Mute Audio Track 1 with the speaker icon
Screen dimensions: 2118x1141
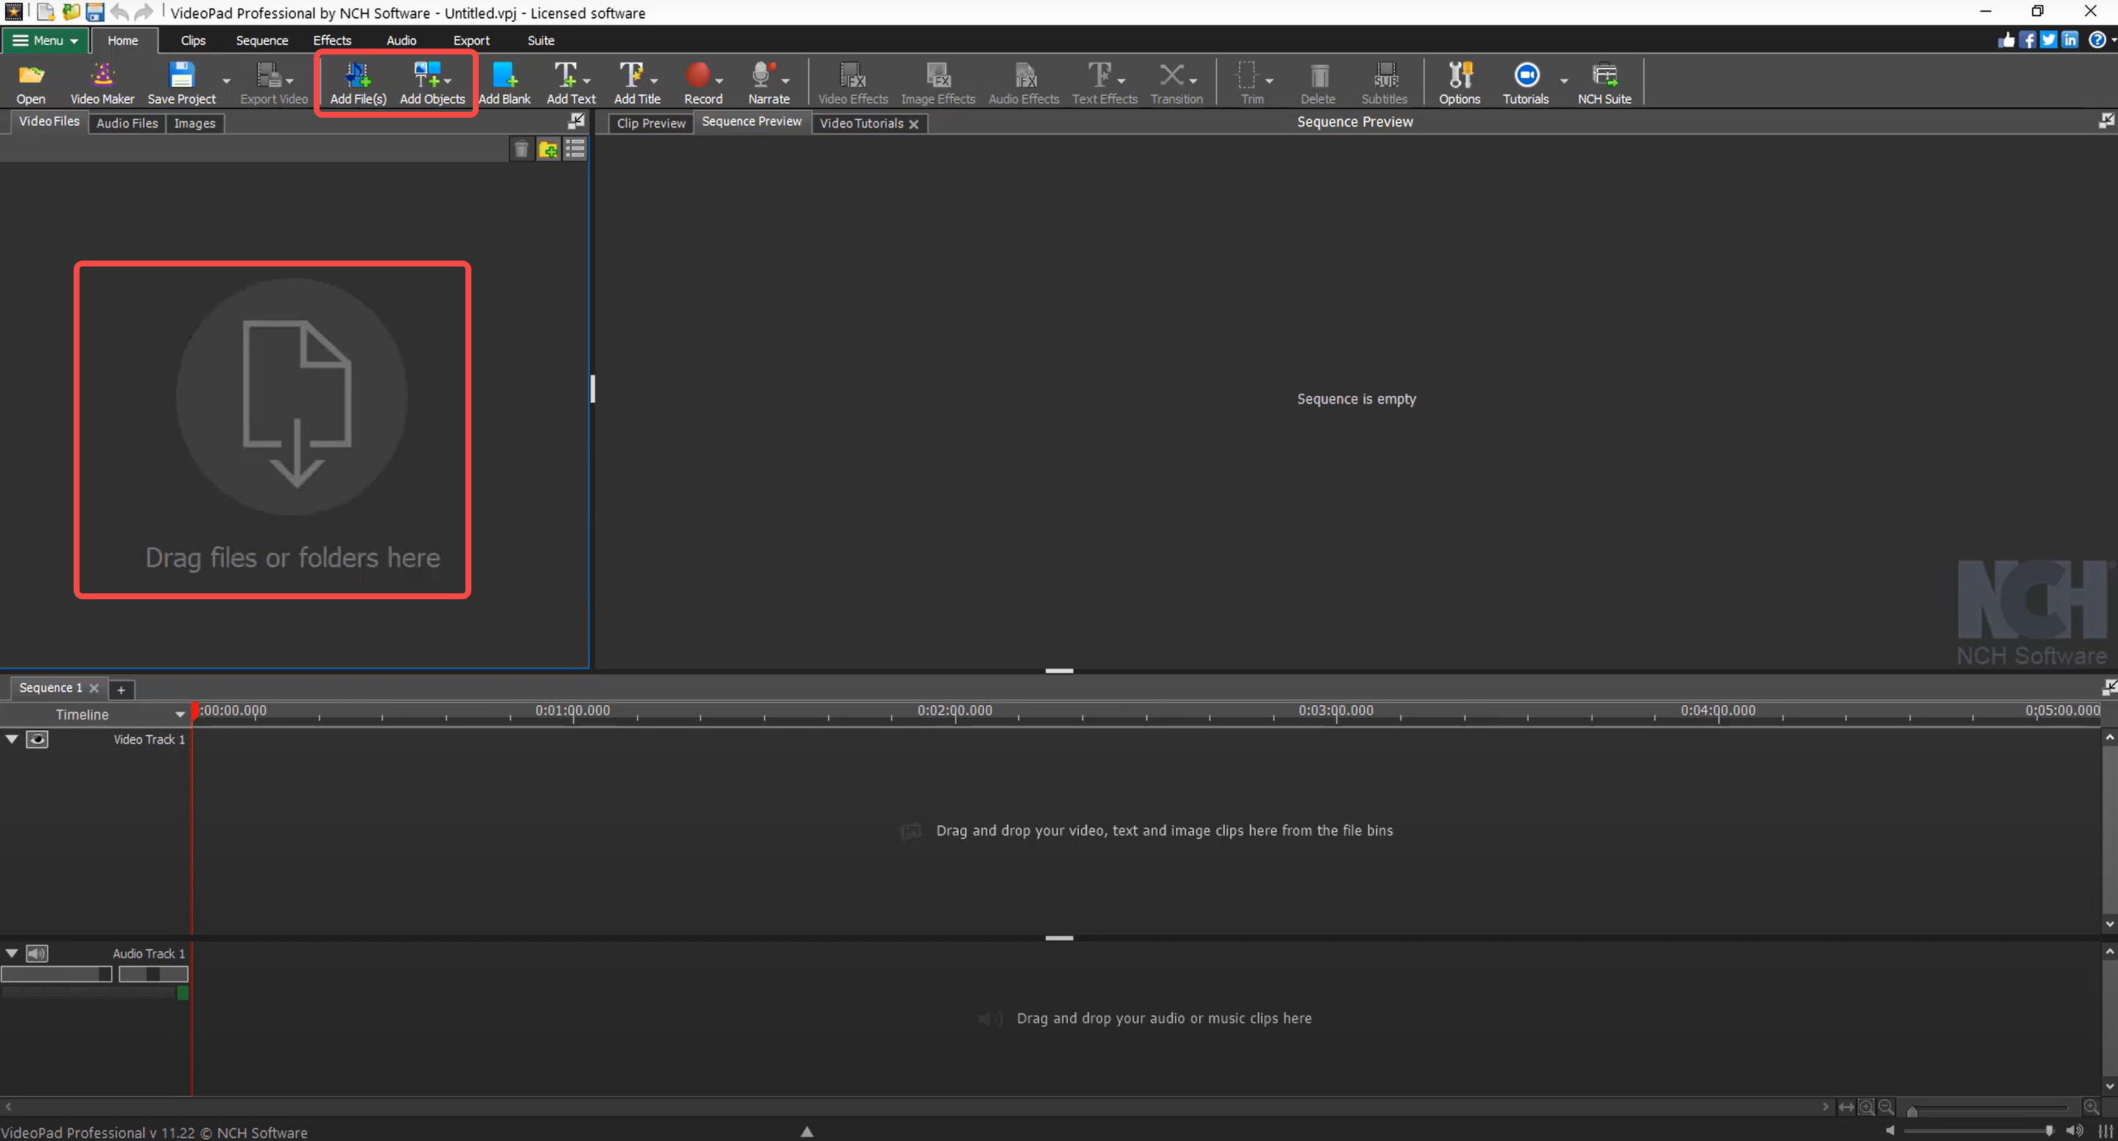(38, 953)
